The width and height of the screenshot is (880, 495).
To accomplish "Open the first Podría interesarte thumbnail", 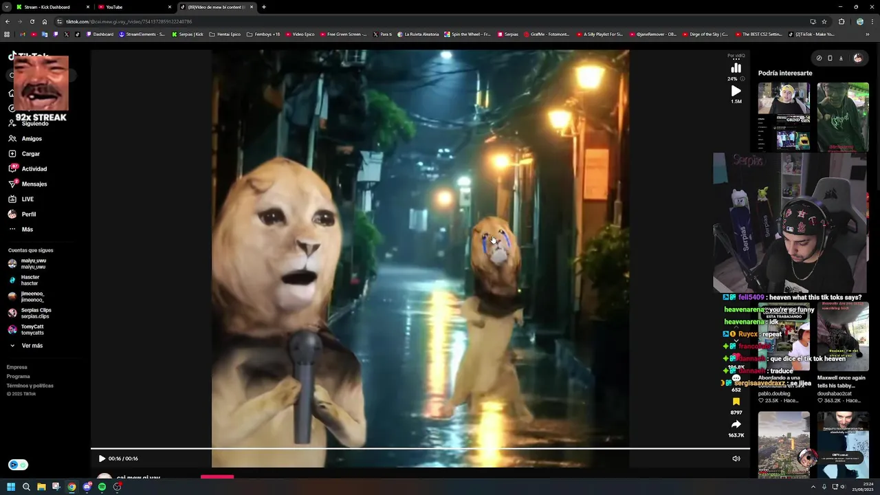I will (x=784, y=117).
